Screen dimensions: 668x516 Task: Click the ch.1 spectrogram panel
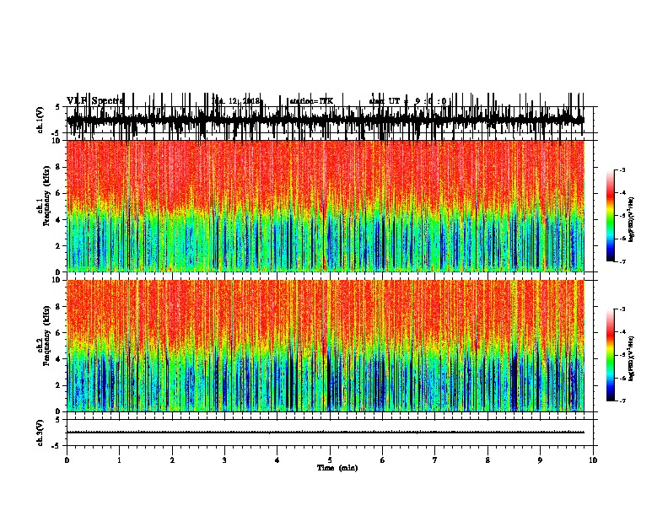click(x=326, y=206)
